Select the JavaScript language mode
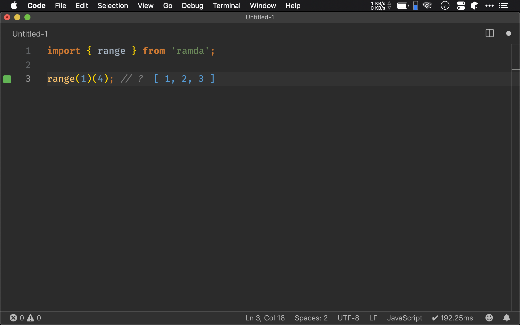Viewport: 520px width, 325px height. 405,318
